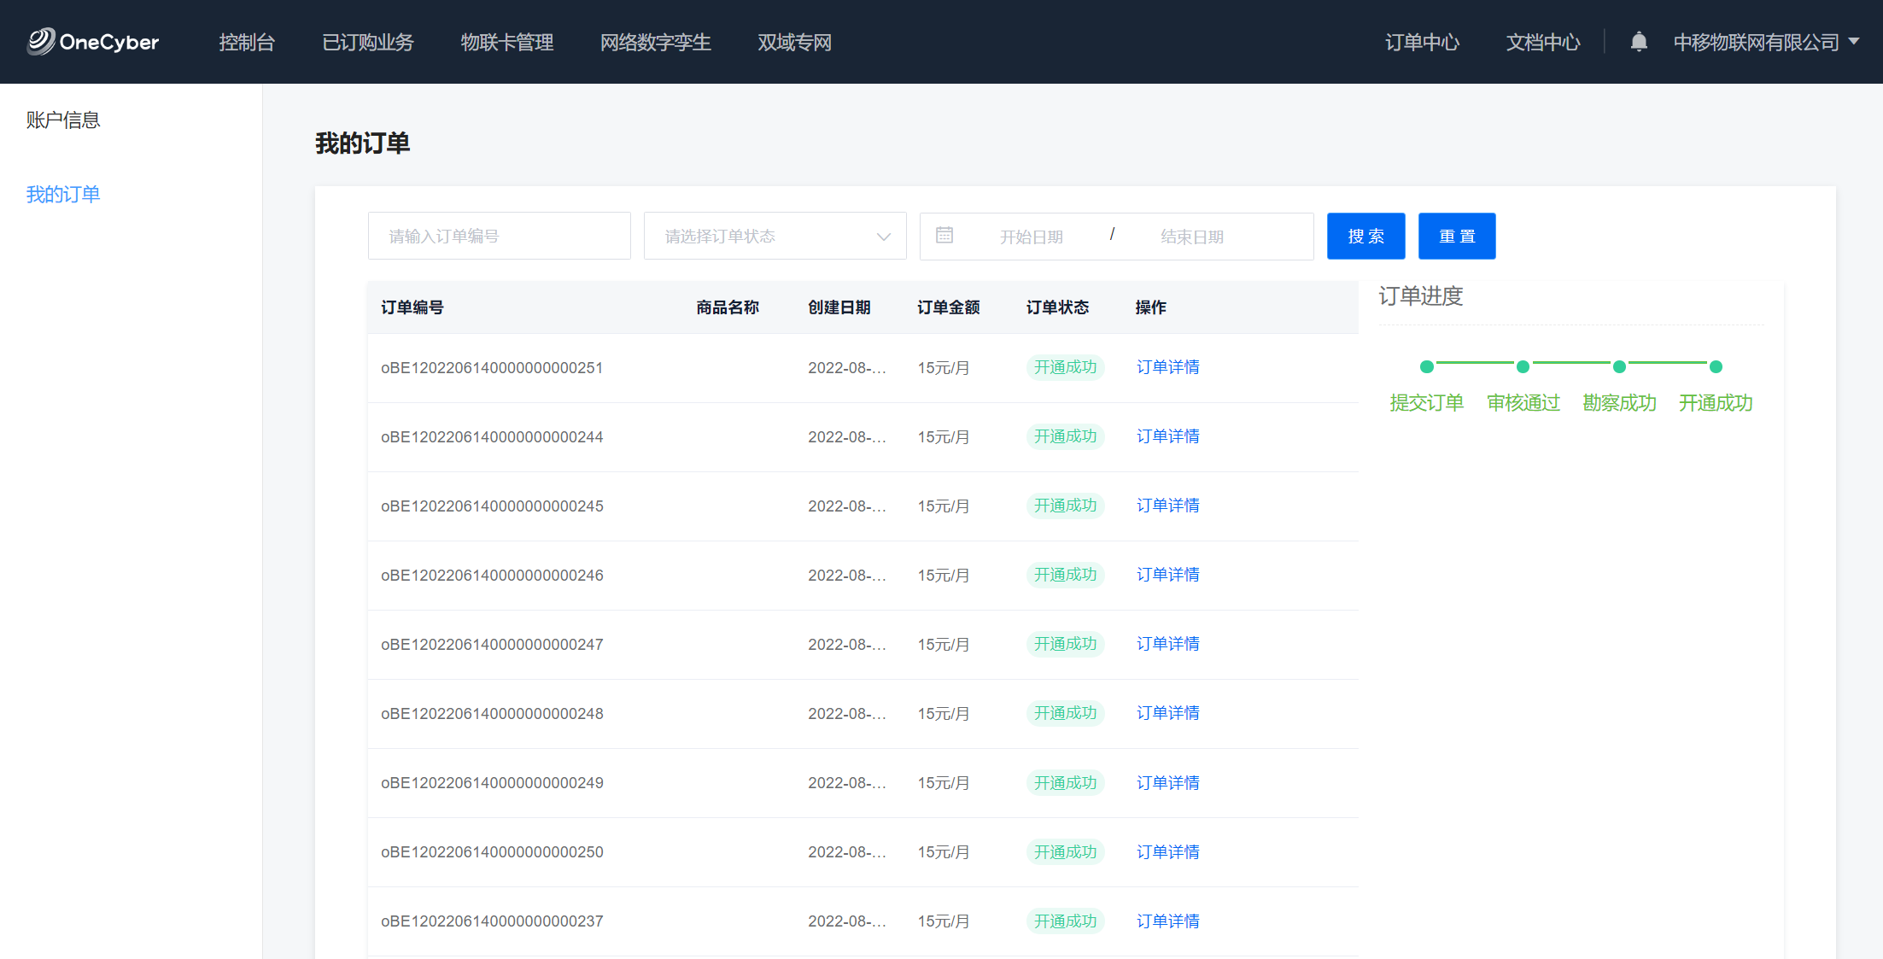Click the OneCyber logo icon
The width and height of the screenshot is (1883, 959).
tap(40, 41)
